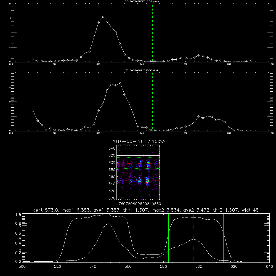
Task: Select the 'ave2 3.472' value in stats line
Action: point(197,210)
